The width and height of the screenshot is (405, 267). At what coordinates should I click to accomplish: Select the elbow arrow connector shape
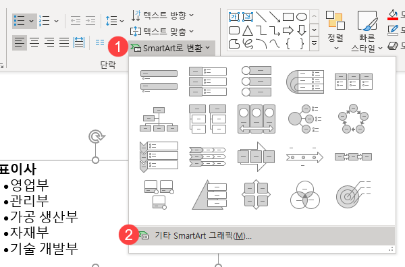pos(275,30)
